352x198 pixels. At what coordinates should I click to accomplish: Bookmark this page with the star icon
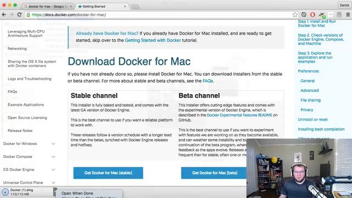[x=295, y=15]
